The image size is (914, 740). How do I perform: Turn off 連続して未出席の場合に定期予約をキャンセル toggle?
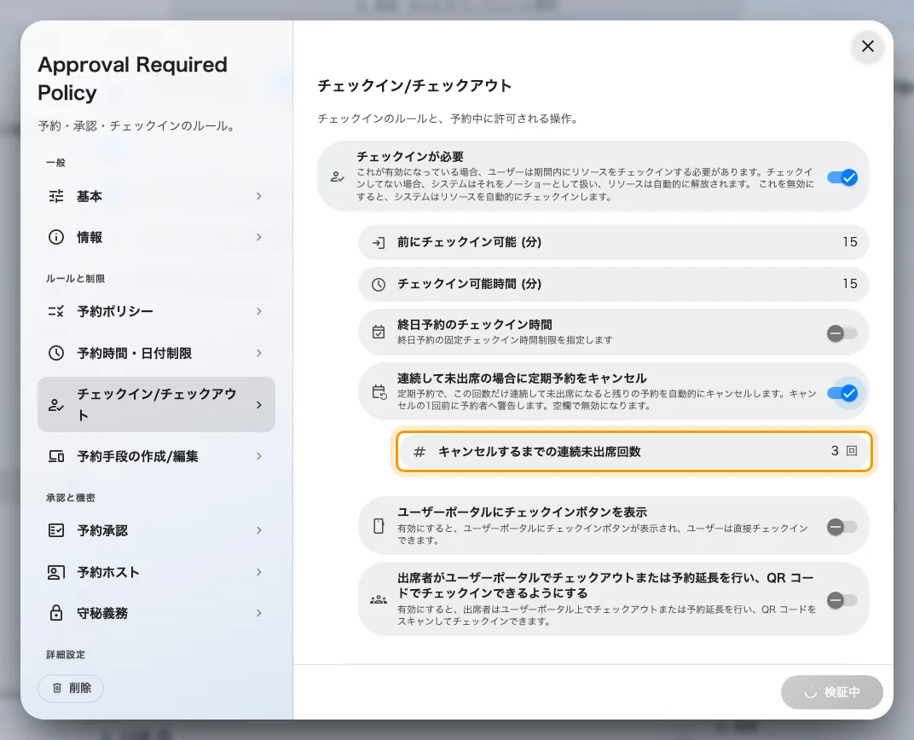pyautogui.click(x=842, y=393)
